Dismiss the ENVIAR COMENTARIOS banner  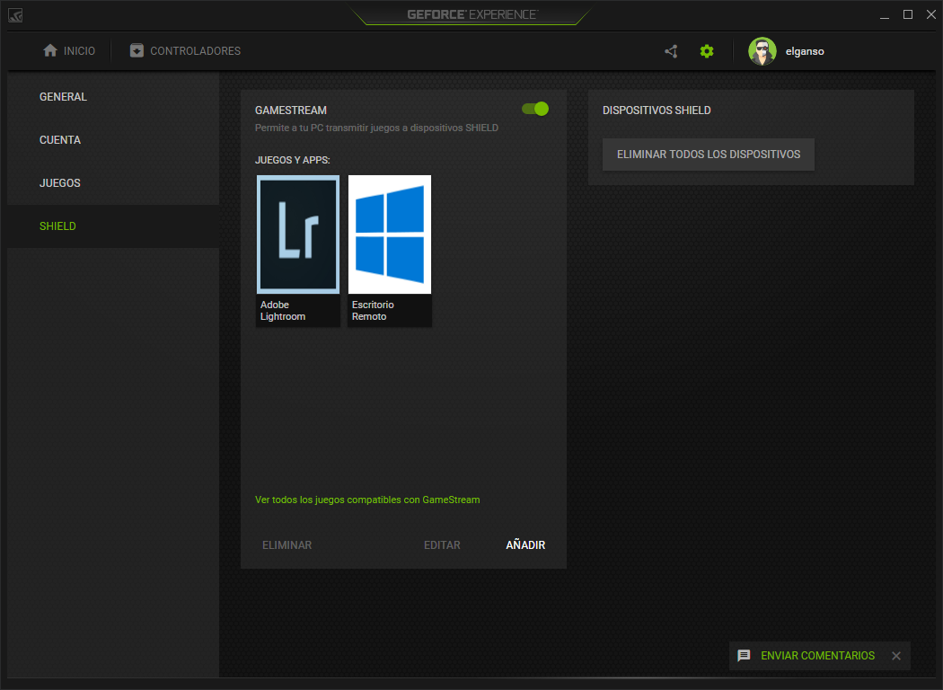click(x=896, y=656)
